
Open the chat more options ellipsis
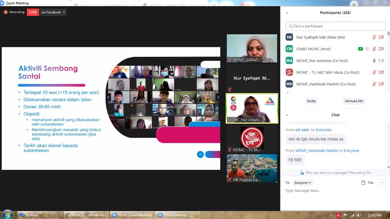pos(382,183)
